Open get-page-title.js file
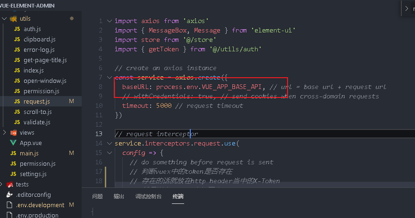415x218 pixels. (x=45, y=60)
